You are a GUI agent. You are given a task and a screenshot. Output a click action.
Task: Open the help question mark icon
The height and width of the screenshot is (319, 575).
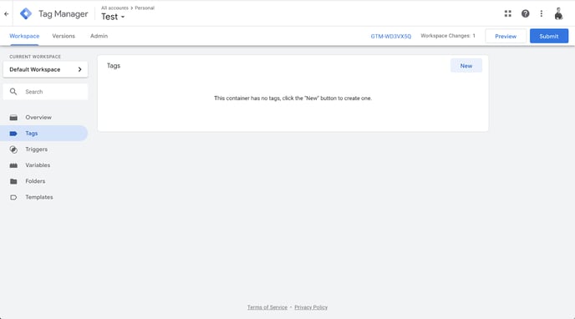pyautogui.click(x=525, y=13)
